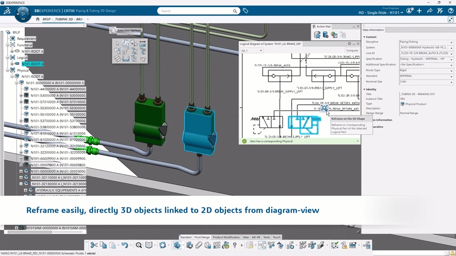Collapse the _N101-32130000 A tree node
456x256 pixels.
tap(21, 184)
